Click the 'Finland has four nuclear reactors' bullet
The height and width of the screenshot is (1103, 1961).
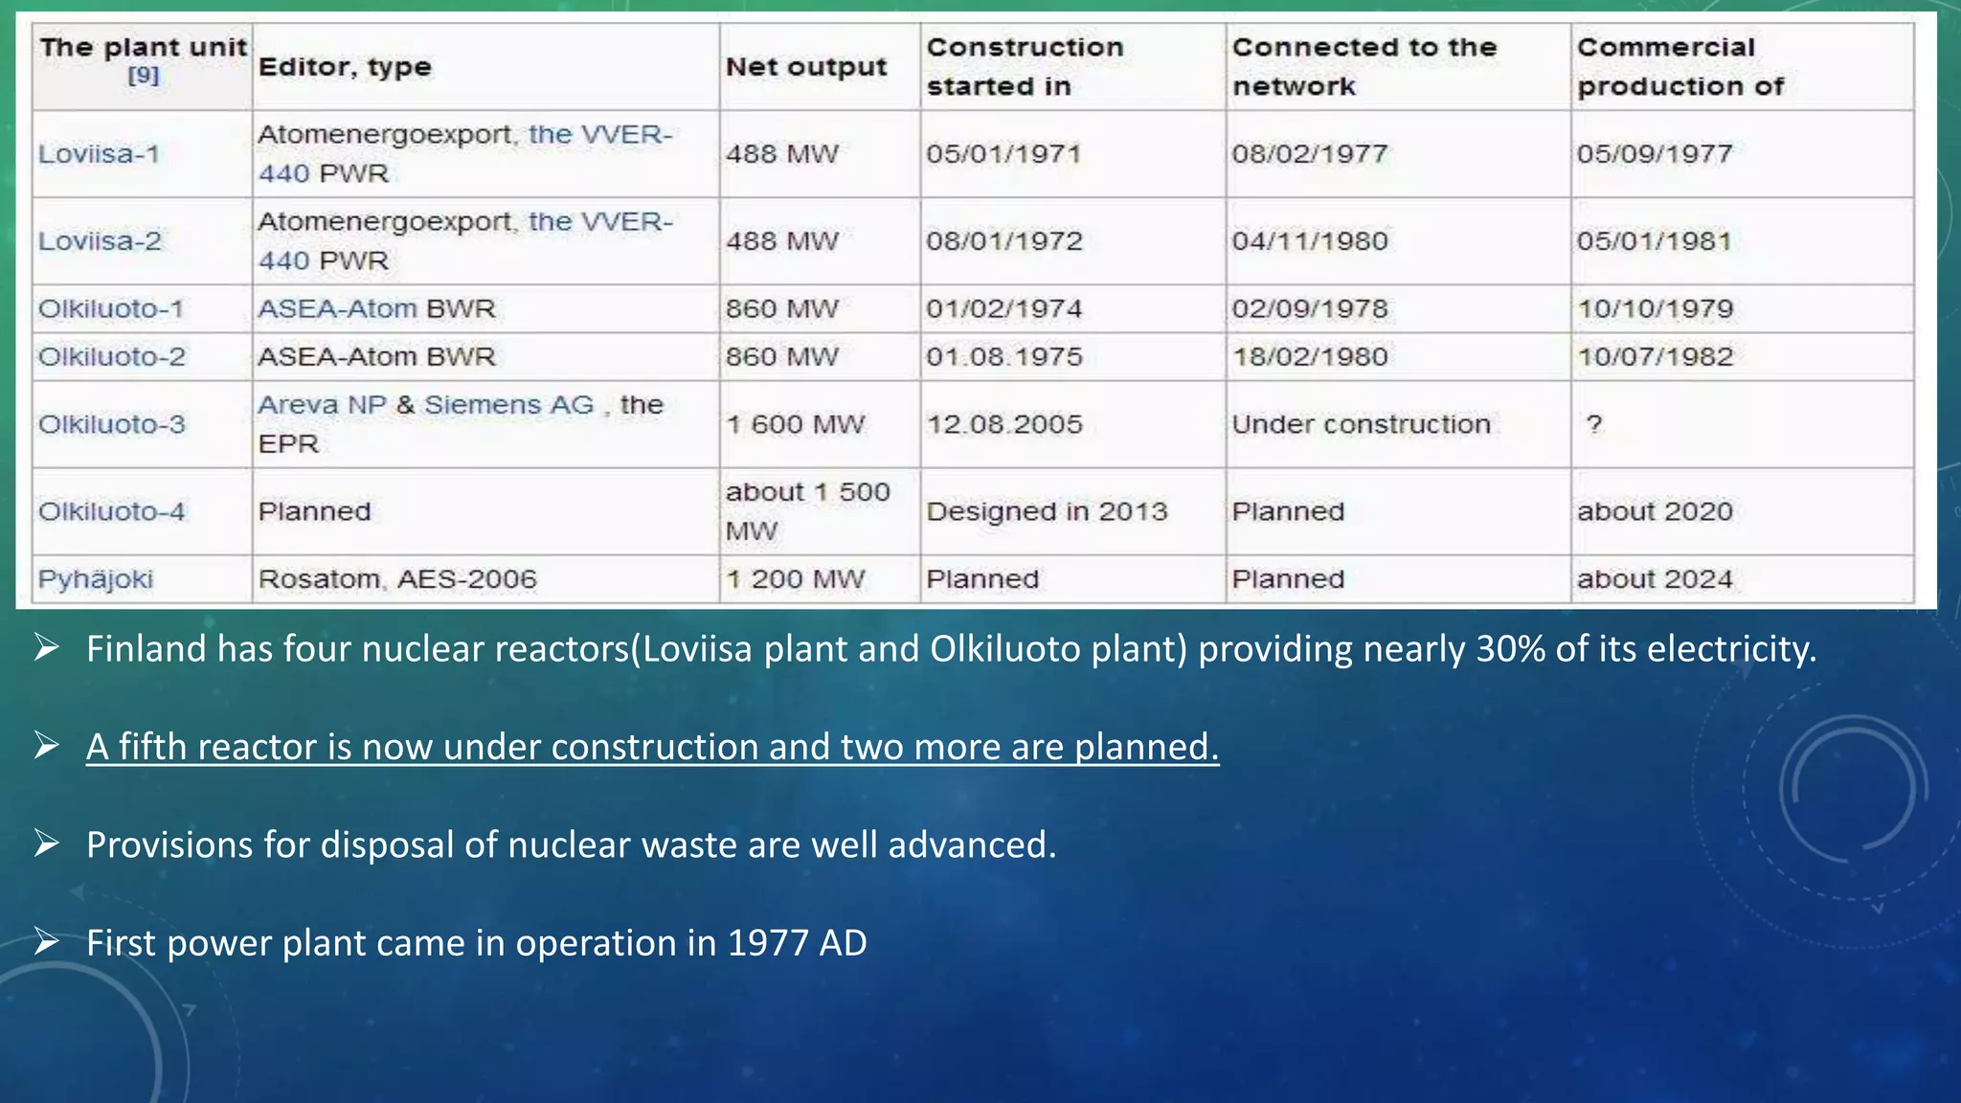point(951,649)
